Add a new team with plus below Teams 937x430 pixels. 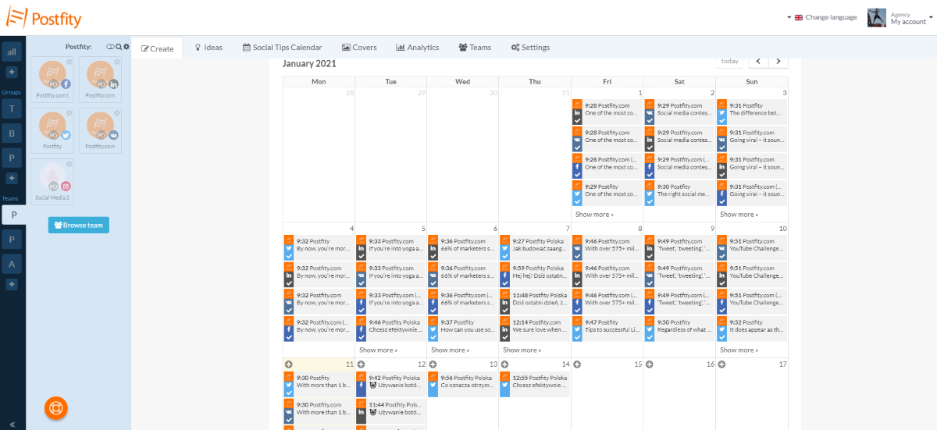[12, 285]
